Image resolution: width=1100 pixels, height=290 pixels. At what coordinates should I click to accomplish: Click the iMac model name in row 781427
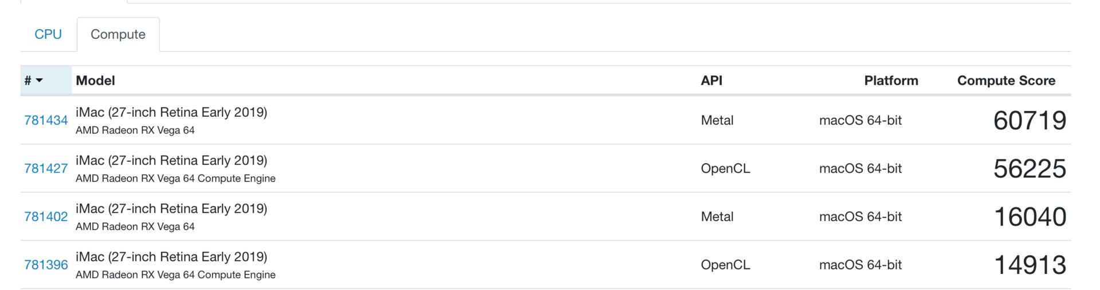[x=171, y=160]
